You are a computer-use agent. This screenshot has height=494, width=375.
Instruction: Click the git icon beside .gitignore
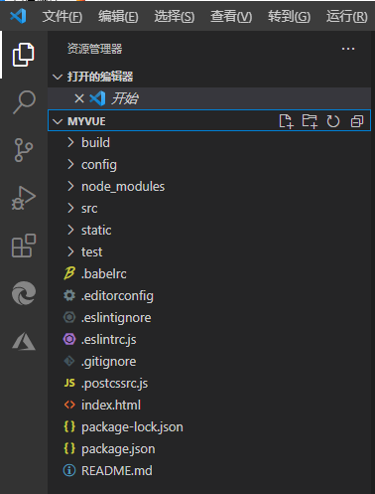point(69,361)
